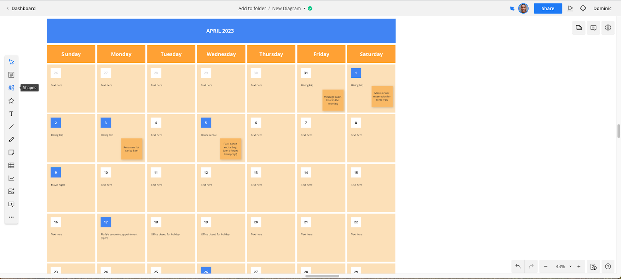
Task: Click the vertical scrollbar thumb
Action: tap(618, 131)
